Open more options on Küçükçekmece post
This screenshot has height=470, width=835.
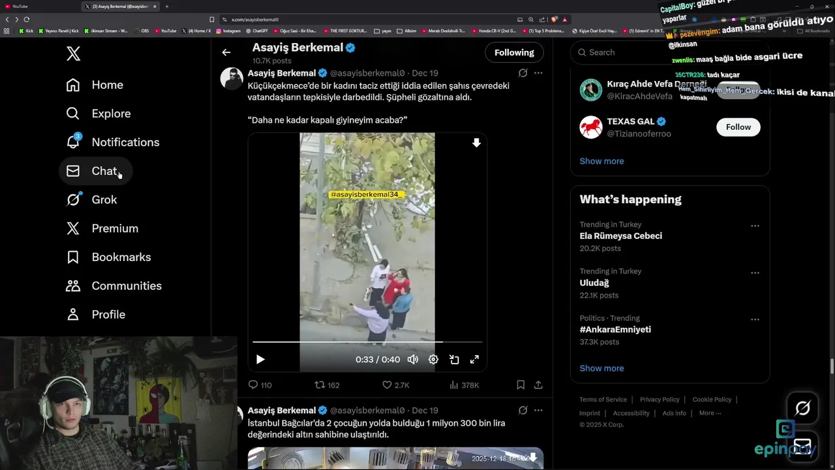coord(538,73)
